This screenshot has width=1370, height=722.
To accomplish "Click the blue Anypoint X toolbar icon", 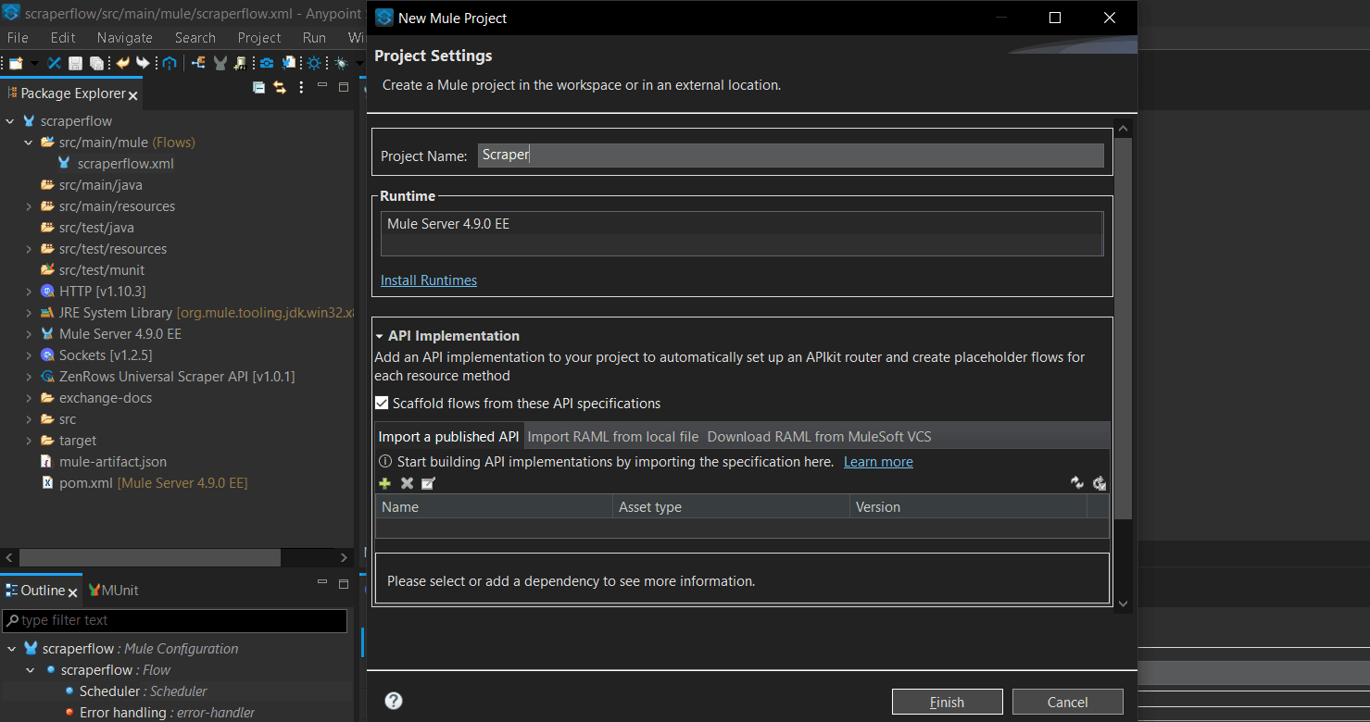I will 55,63.
